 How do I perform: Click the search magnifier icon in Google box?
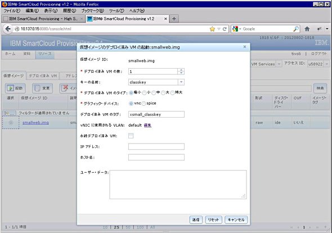296,29
